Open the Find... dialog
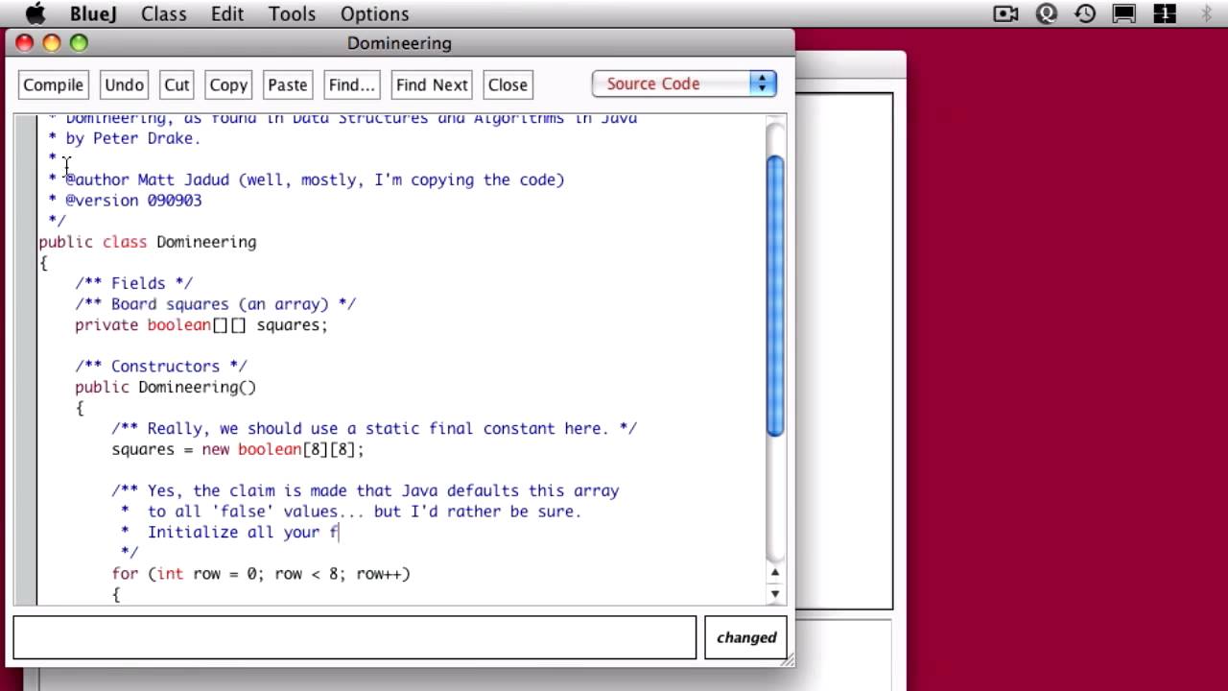 point(351,84)
